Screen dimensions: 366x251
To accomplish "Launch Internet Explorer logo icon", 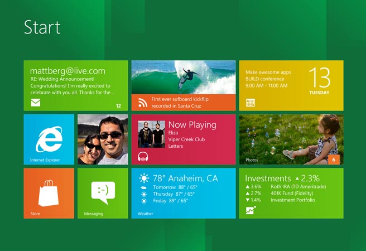I will (49, 139).
